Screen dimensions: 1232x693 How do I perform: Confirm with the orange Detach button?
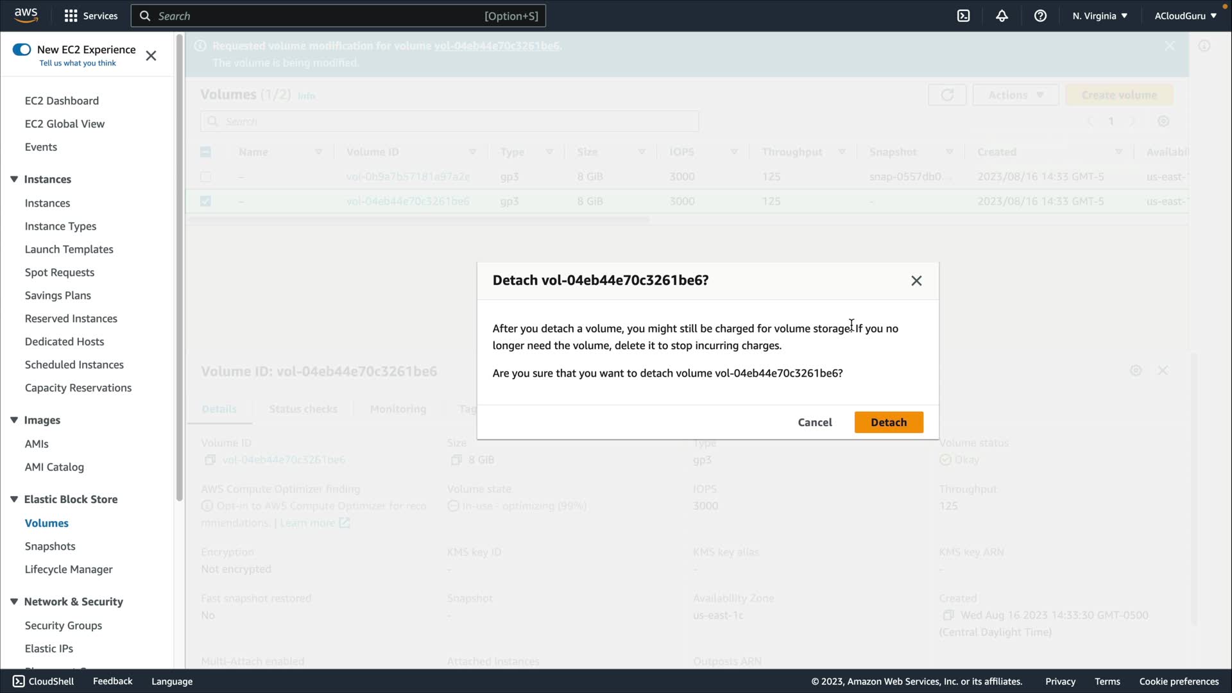coord(888,422)
